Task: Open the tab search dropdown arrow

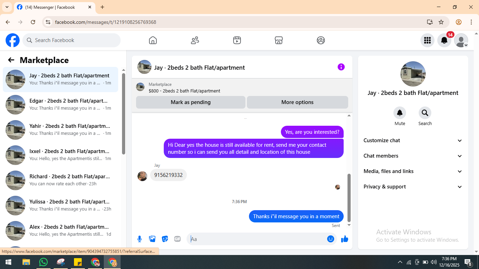Action: point(7,7)
